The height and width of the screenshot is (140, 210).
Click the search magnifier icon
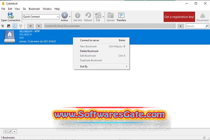click(x=207, y=26)
